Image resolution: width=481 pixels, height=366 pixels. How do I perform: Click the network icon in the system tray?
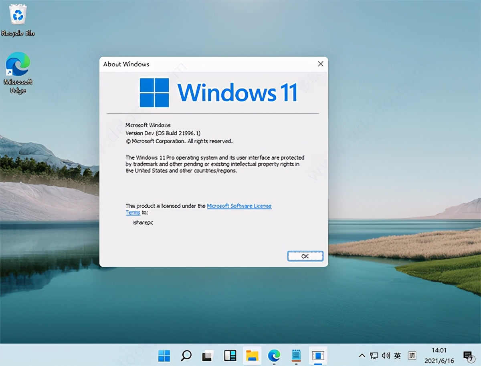374,356
